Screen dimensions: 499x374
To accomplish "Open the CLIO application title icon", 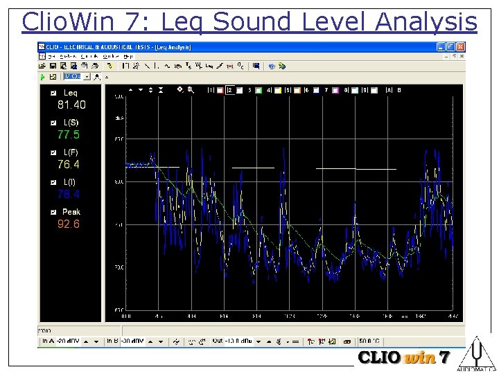I will point(42,47).
